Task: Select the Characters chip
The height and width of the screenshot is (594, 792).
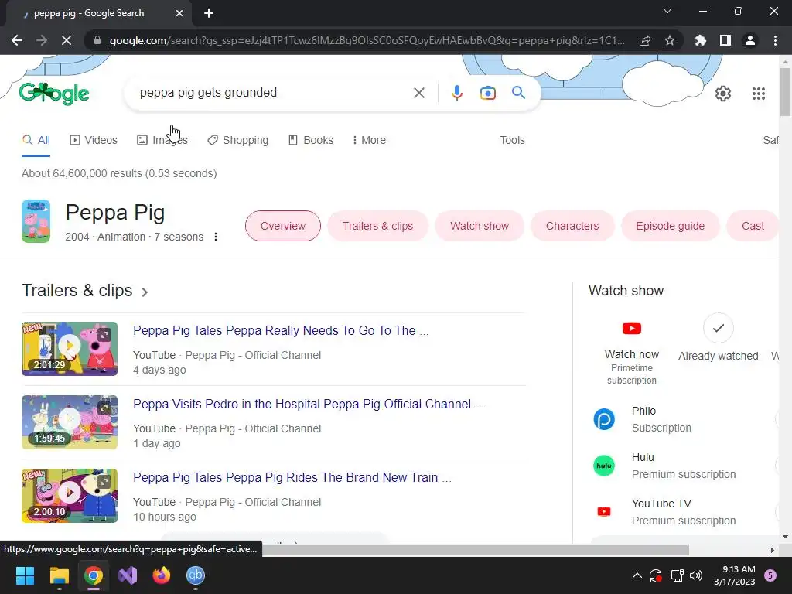Action: click(572, 226)
